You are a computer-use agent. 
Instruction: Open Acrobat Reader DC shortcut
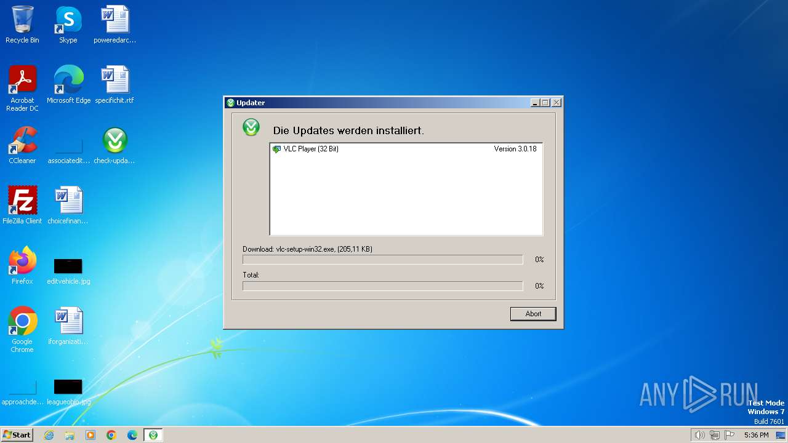tap(22, 89)
